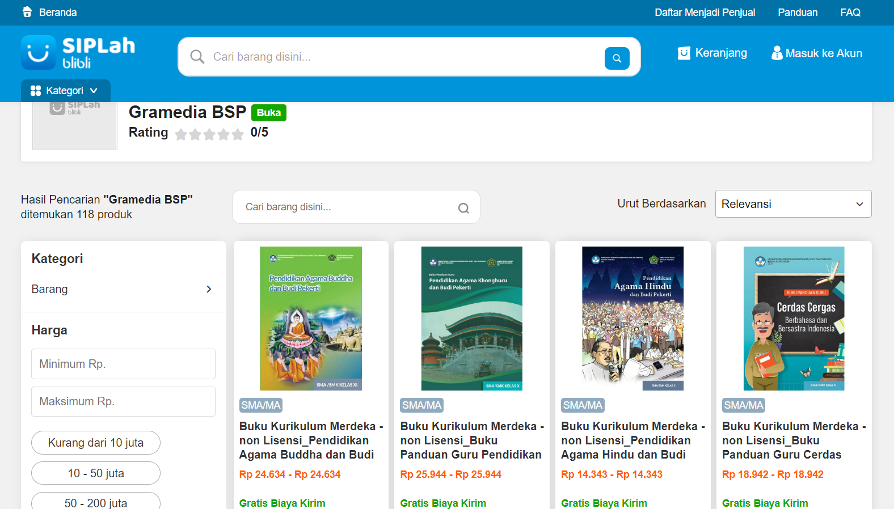Open Daftar Menjadi Penjual page
894x509 pixels.
pyautogui.click(x=705, y=12)
